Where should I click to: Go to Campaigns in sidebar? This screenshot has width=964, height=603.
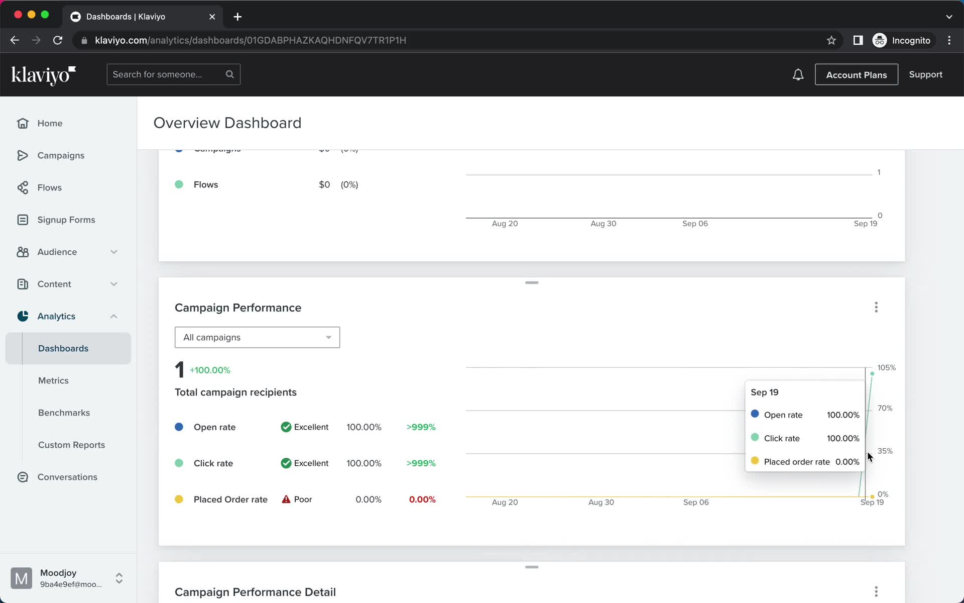[x=61, y=155]
